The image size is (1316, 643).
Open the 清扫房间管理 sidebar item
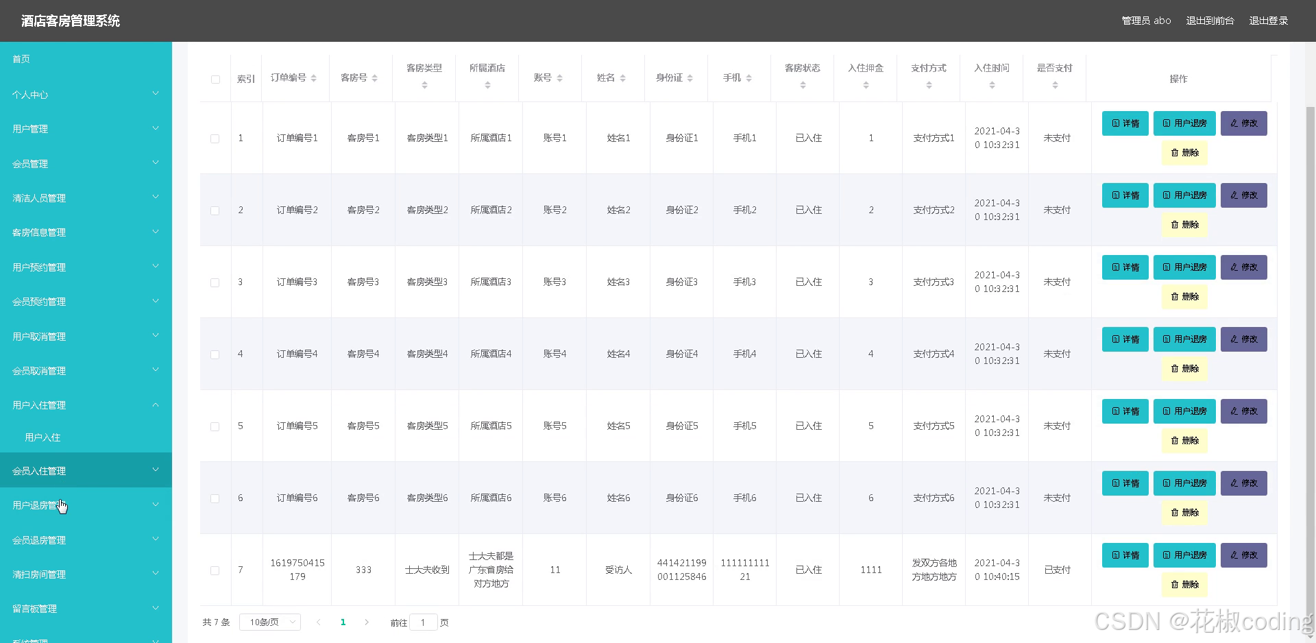pyautogui.click(x=86, y=574)
